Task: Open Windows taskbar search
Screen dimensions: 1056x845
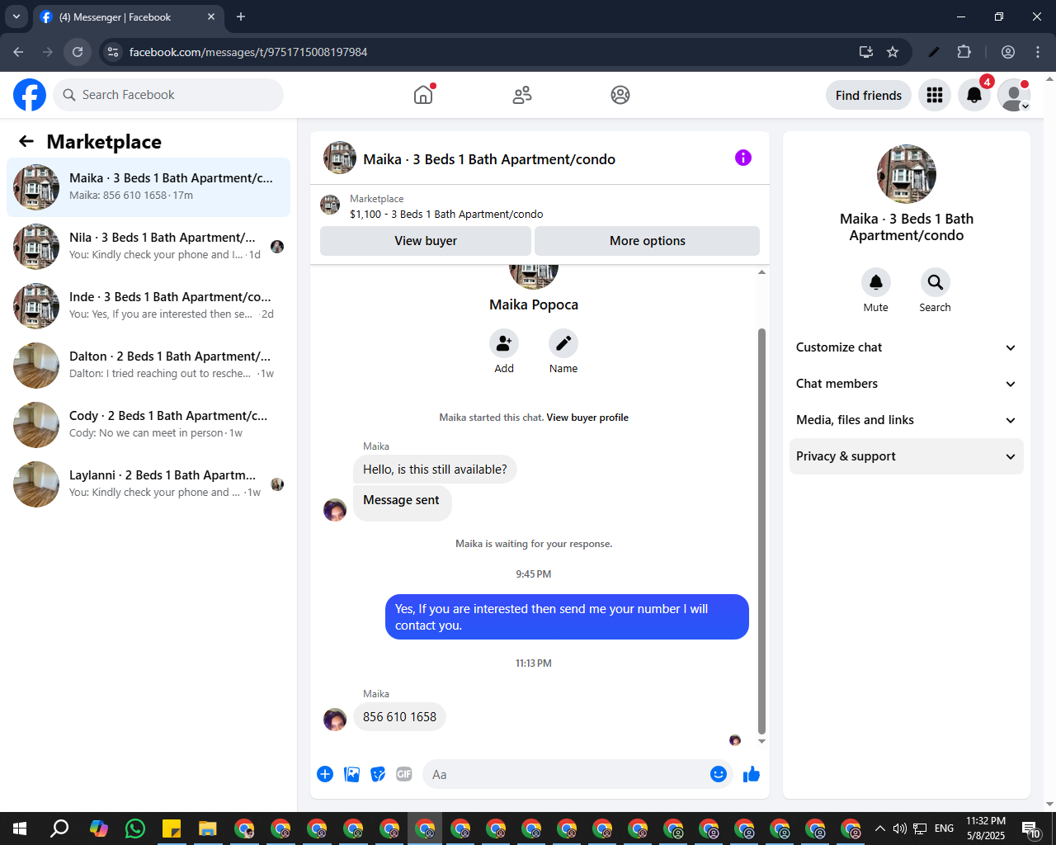Action: [x=59, y=828]
